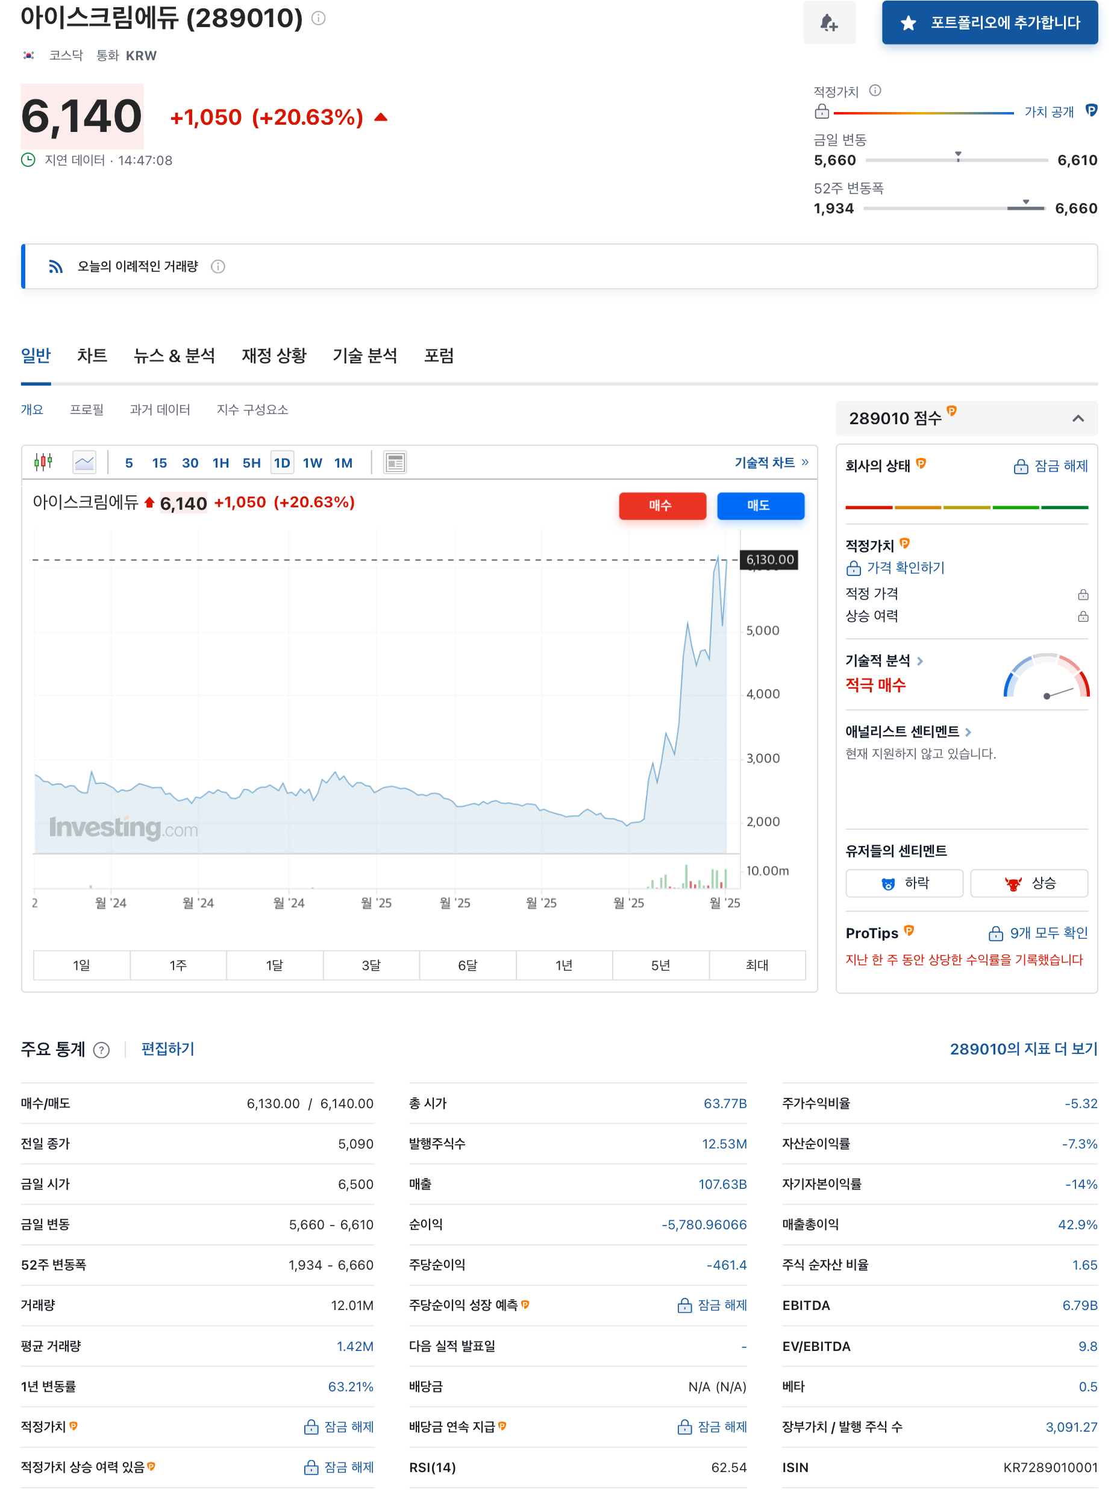Set chart range to 최대
Screen dimensions: 1111x1495
tap(757, 965)
